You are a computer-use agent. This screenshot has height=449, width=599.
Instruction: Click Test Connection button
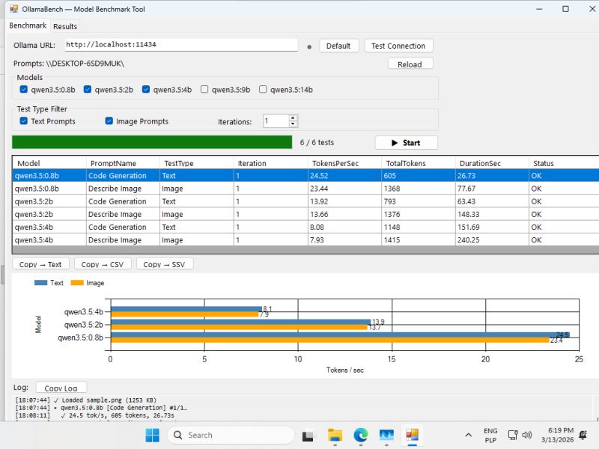pos(398,46)
